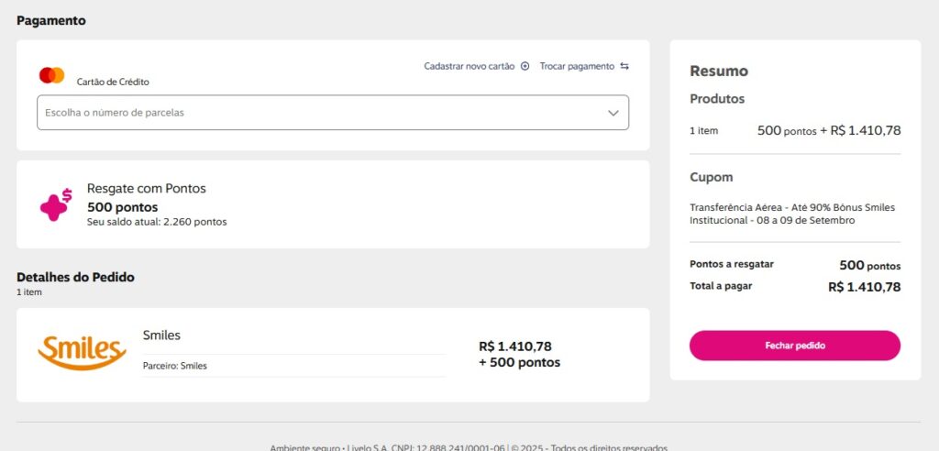The width and height of the screenshot is (939, 451).
Task: Click the 'Resgate com Pontos' title
Action: pos(147,188)
